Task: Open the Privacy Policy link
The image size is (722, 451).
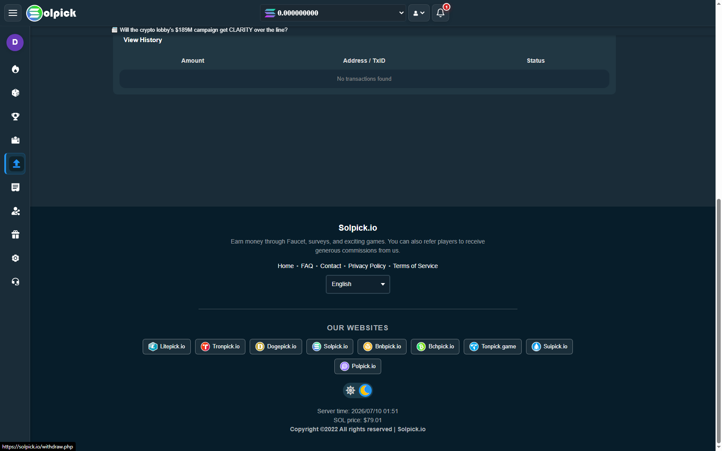Action: click(367, 266)
